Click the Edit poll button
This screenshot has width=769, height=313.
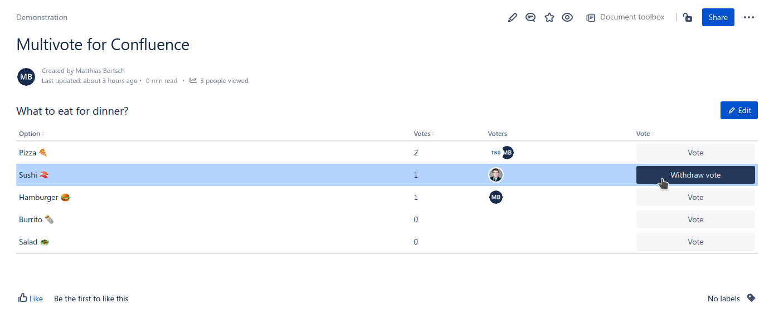pyautogui.click(x=739, y=110)
